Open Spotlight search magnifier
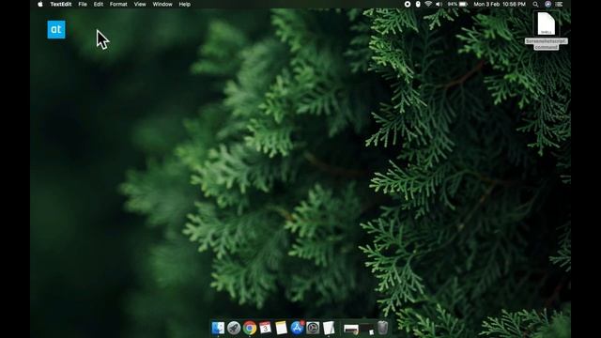The width and height of the screenshot is (601, 338). click(535, 4)
